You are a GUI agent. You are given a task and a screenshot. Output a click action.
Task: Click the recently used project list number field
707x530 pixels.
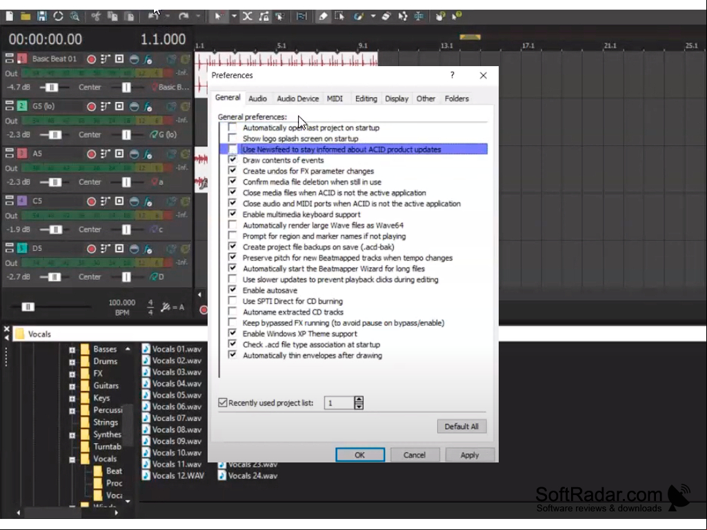[339, 402]
